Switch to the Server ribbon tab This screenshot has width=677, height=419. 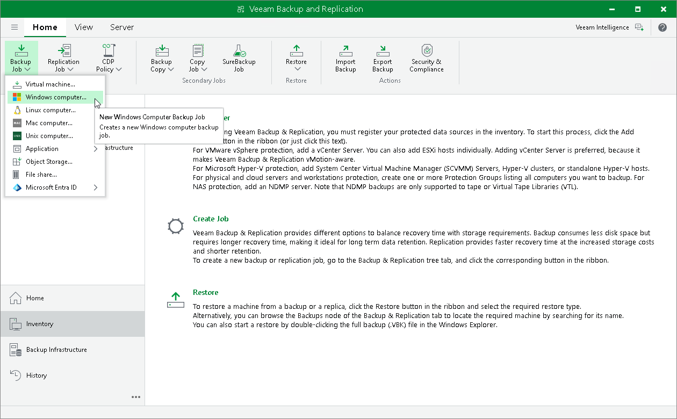click(x=122, y=27)
